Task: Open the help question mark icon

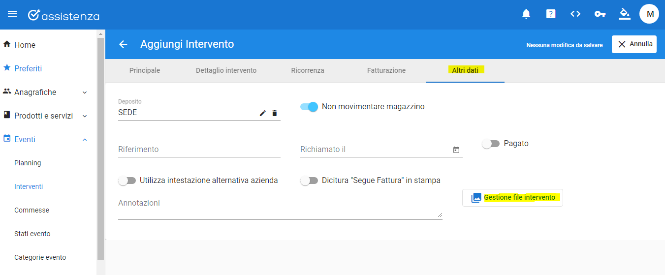Action: (551, 14)
